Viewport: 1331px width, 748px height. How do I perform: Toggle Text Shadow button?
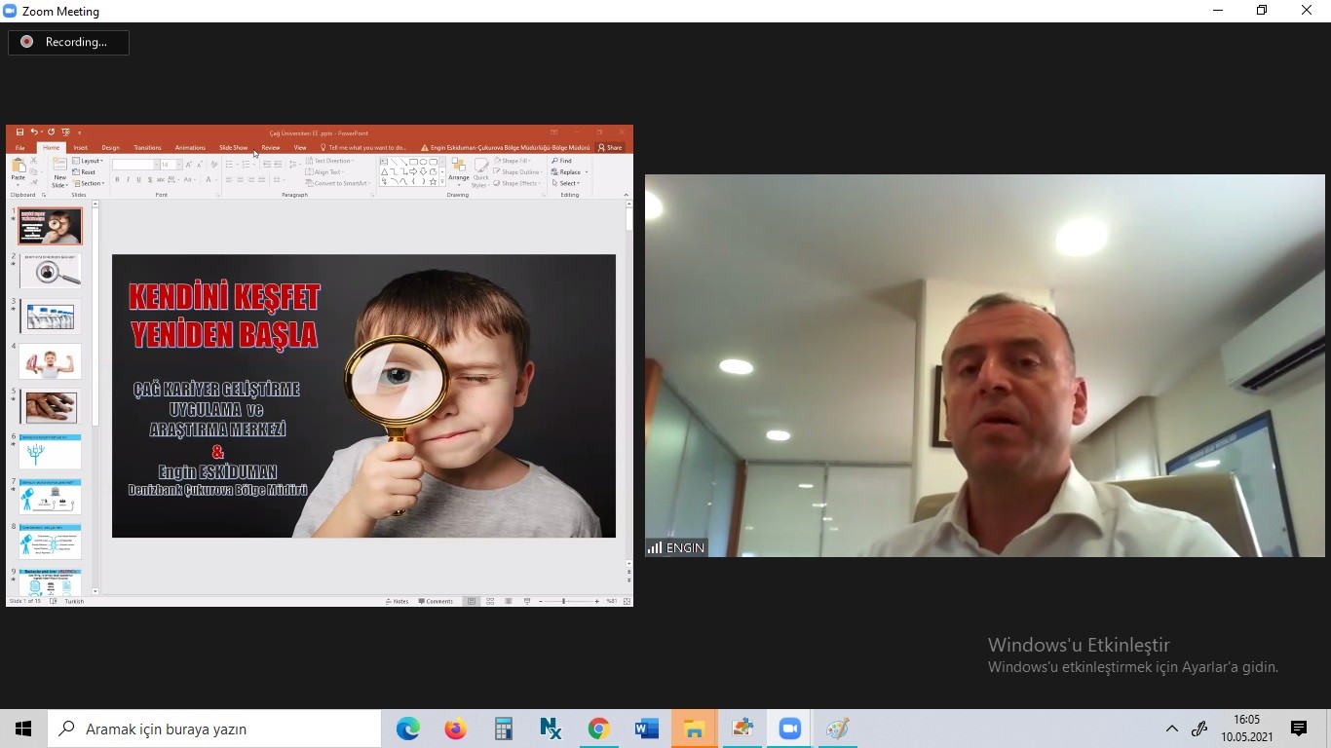[x=150, y=180]
